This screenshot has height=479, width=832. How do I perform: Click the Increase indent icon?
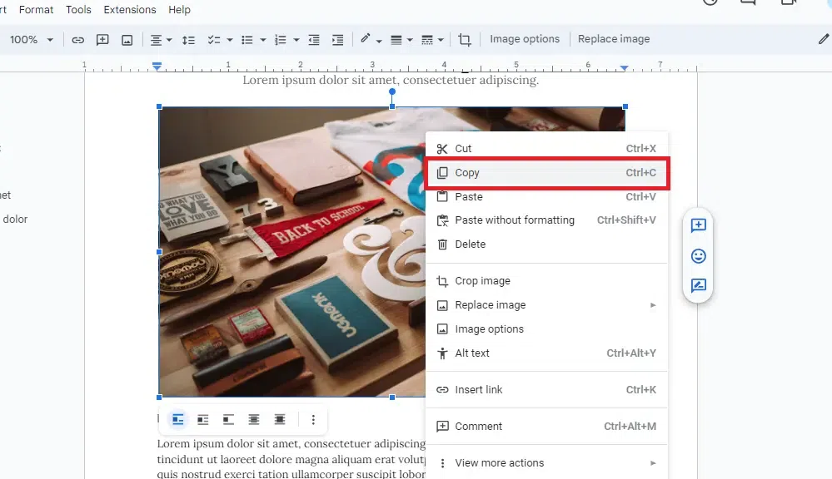[x=337, y=40]
